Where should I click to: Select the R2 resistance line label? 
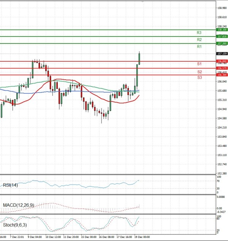coord(199,40)
